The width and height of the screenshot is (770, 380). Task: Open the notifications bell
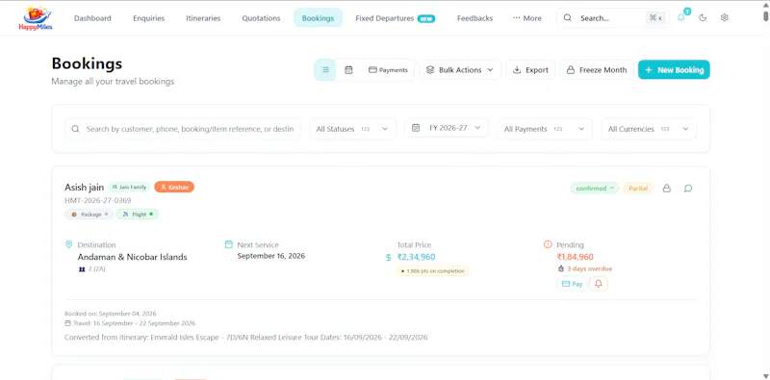pos(681,17)
